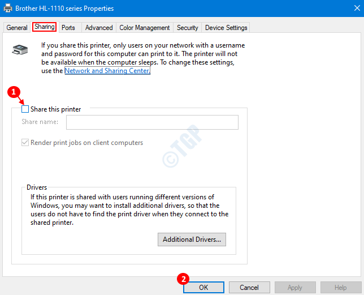The image size is (364, 295).
Task: Confirm with the OK button
Action: (x=203, y=288)
